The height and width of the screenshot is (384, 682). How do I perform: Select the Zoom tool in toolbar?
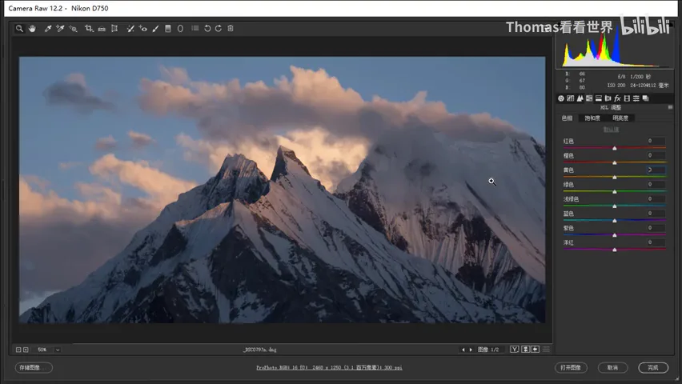[19, 28]
